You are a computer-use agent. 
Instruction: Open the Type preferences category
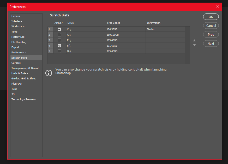pos(26,89)
